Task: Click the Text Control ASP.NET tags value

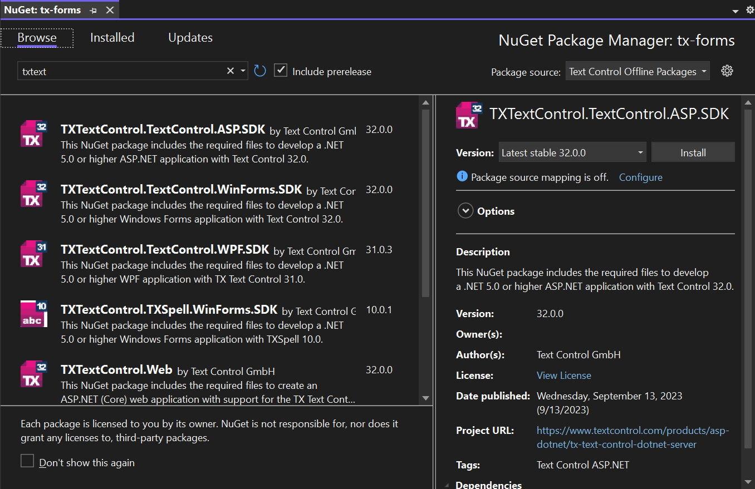Action: (583, 465)
